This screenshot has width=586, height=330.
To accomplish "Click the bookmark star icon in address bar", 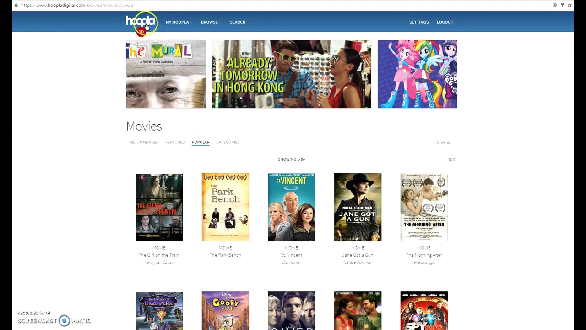I will pyautogui.click(x=570, y=5).
